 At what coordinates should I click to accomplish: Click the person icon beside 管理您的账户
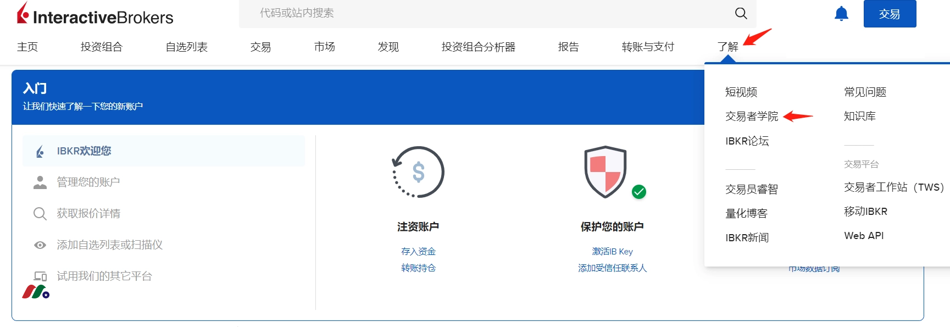(40, 182)
